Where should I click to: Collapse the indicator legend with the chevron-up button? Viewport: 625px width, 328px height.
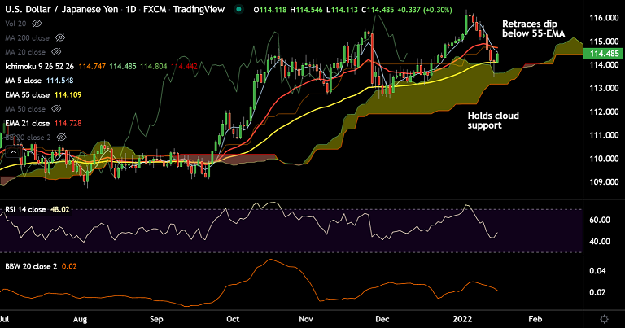[14, 152]
